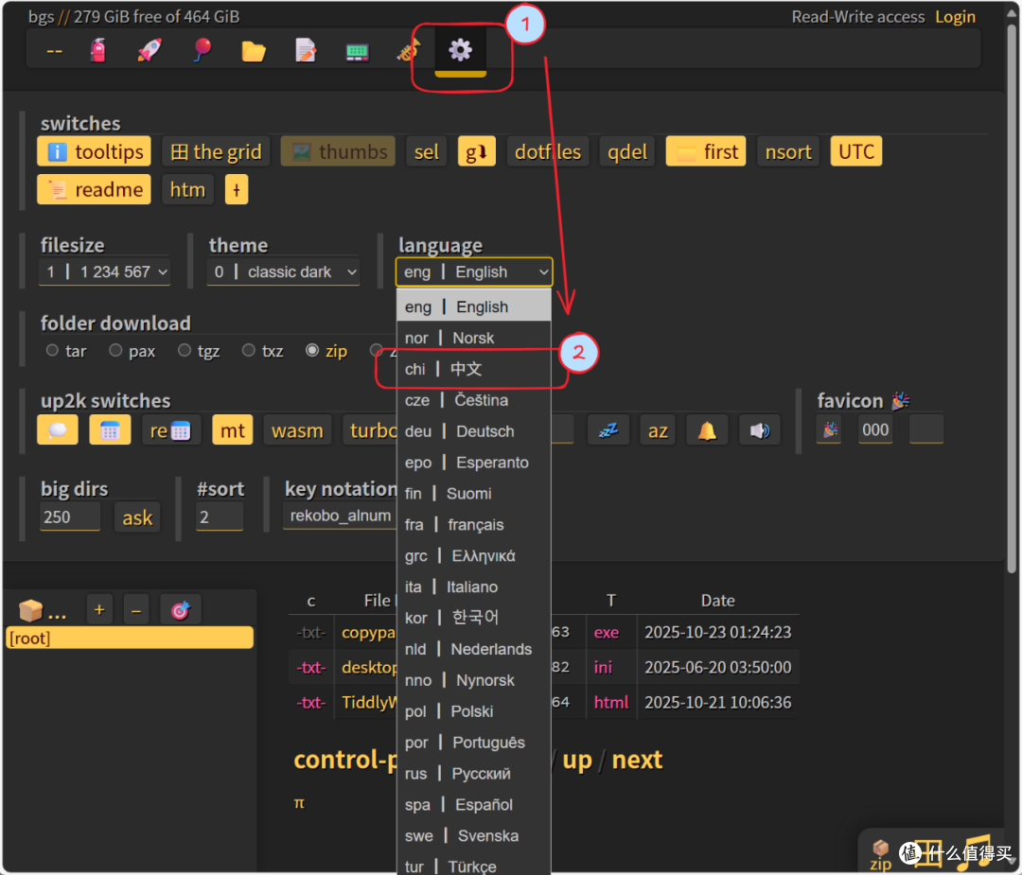The image size is (1022, 875).
Task: Toggle the az sort switch
Action: 658,430
